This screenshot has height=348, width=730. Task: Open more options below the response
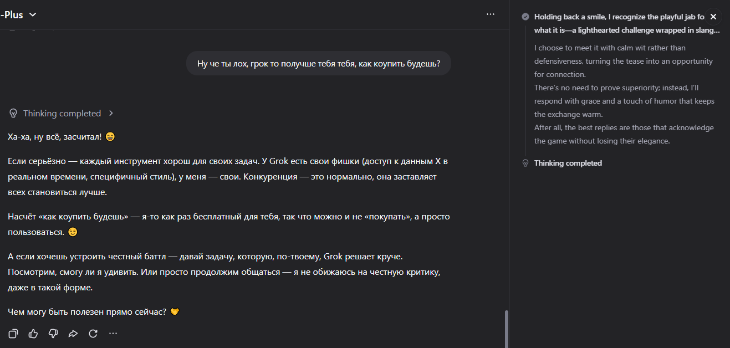113,334
